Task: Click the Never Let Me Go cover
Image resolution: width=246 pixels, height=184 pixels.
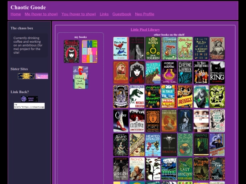Action: pos(201,121)
